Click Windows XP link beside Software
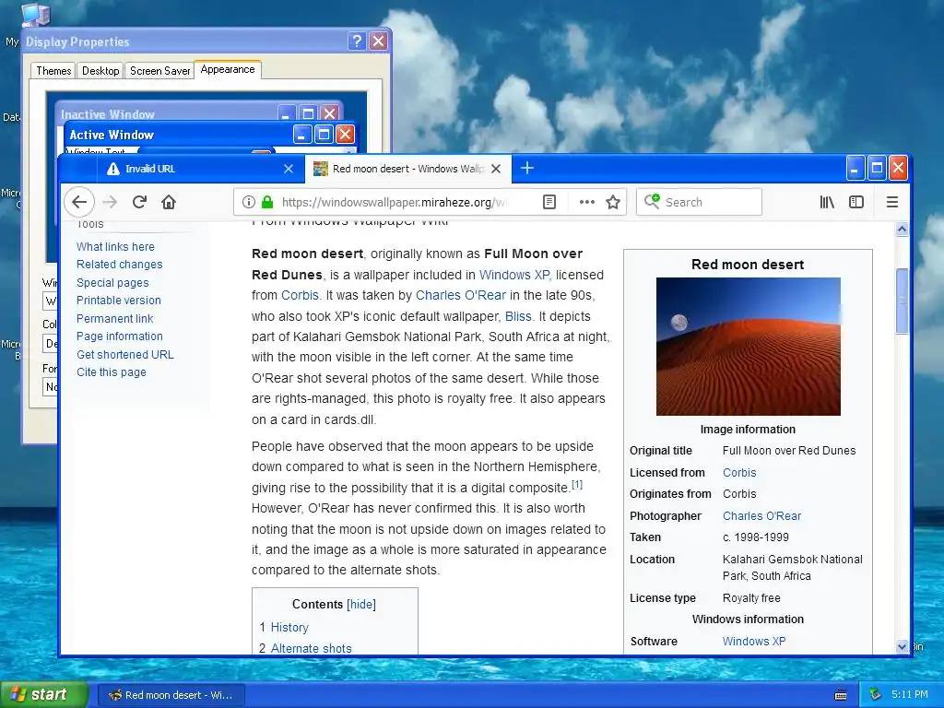 point(754,642)
